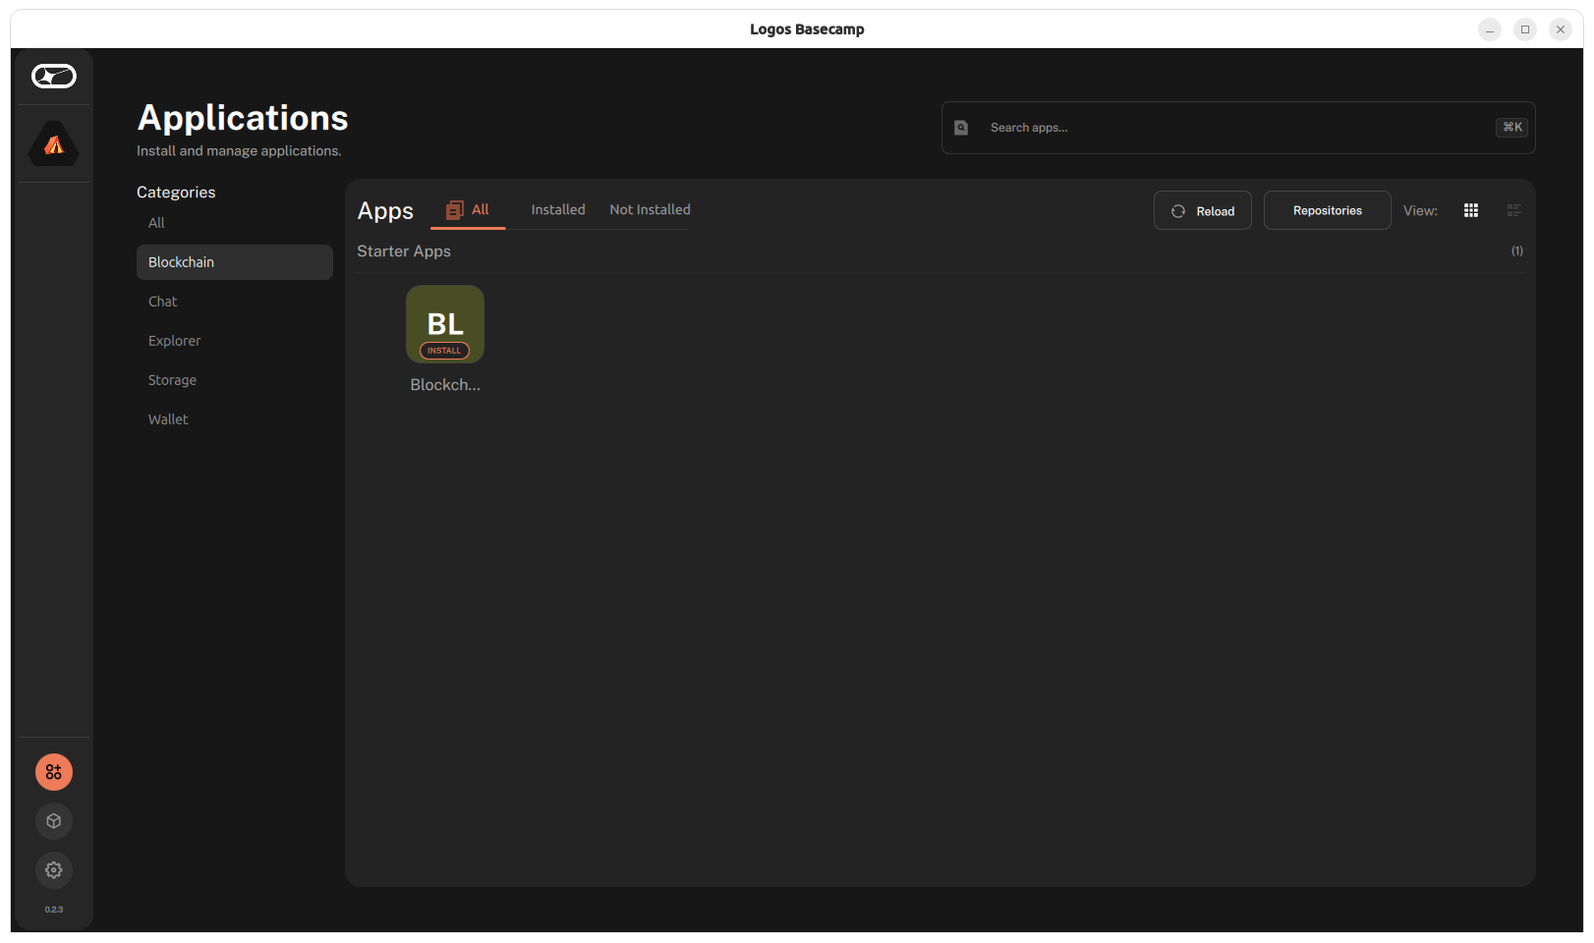Click the Logos logo icon in sidebar
The width and height of the screenshot is (1594, 943).
tap(54, 76)
